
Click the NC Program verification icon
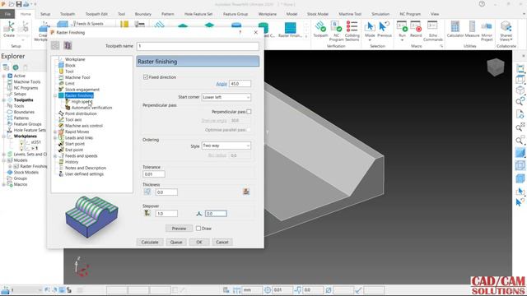pos(336,30)
